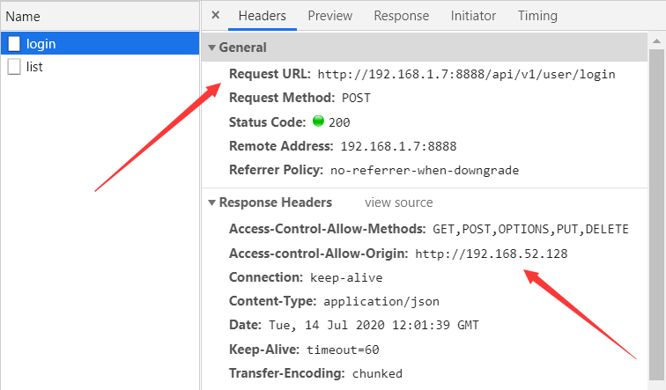Open the Response tab

[401, 16]
